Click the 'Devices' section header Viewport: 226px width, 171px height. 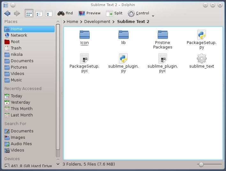pos(12,159)
